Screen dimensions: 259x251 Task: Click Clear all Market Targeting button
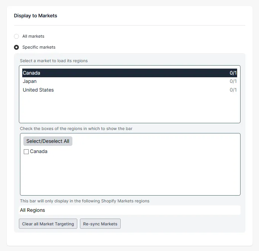point(48,224)
